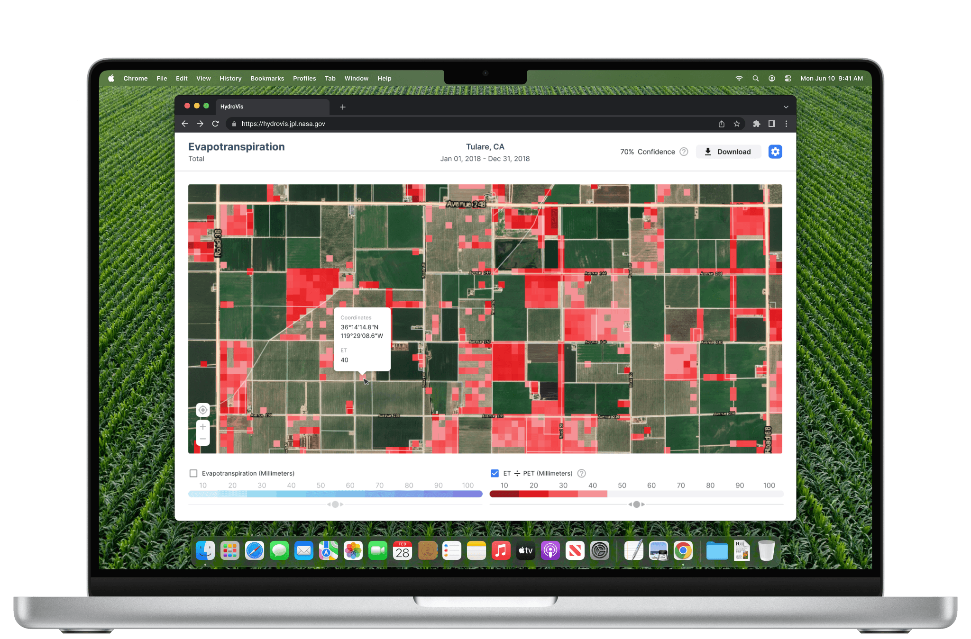This screenshot has width=971, height=639.
Task: Zoom in with the map plus button
Action: point(203,427)
